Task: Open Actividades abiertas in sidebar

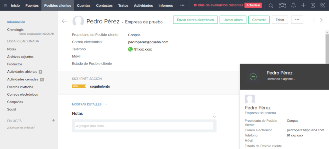Action: (22, 72)
